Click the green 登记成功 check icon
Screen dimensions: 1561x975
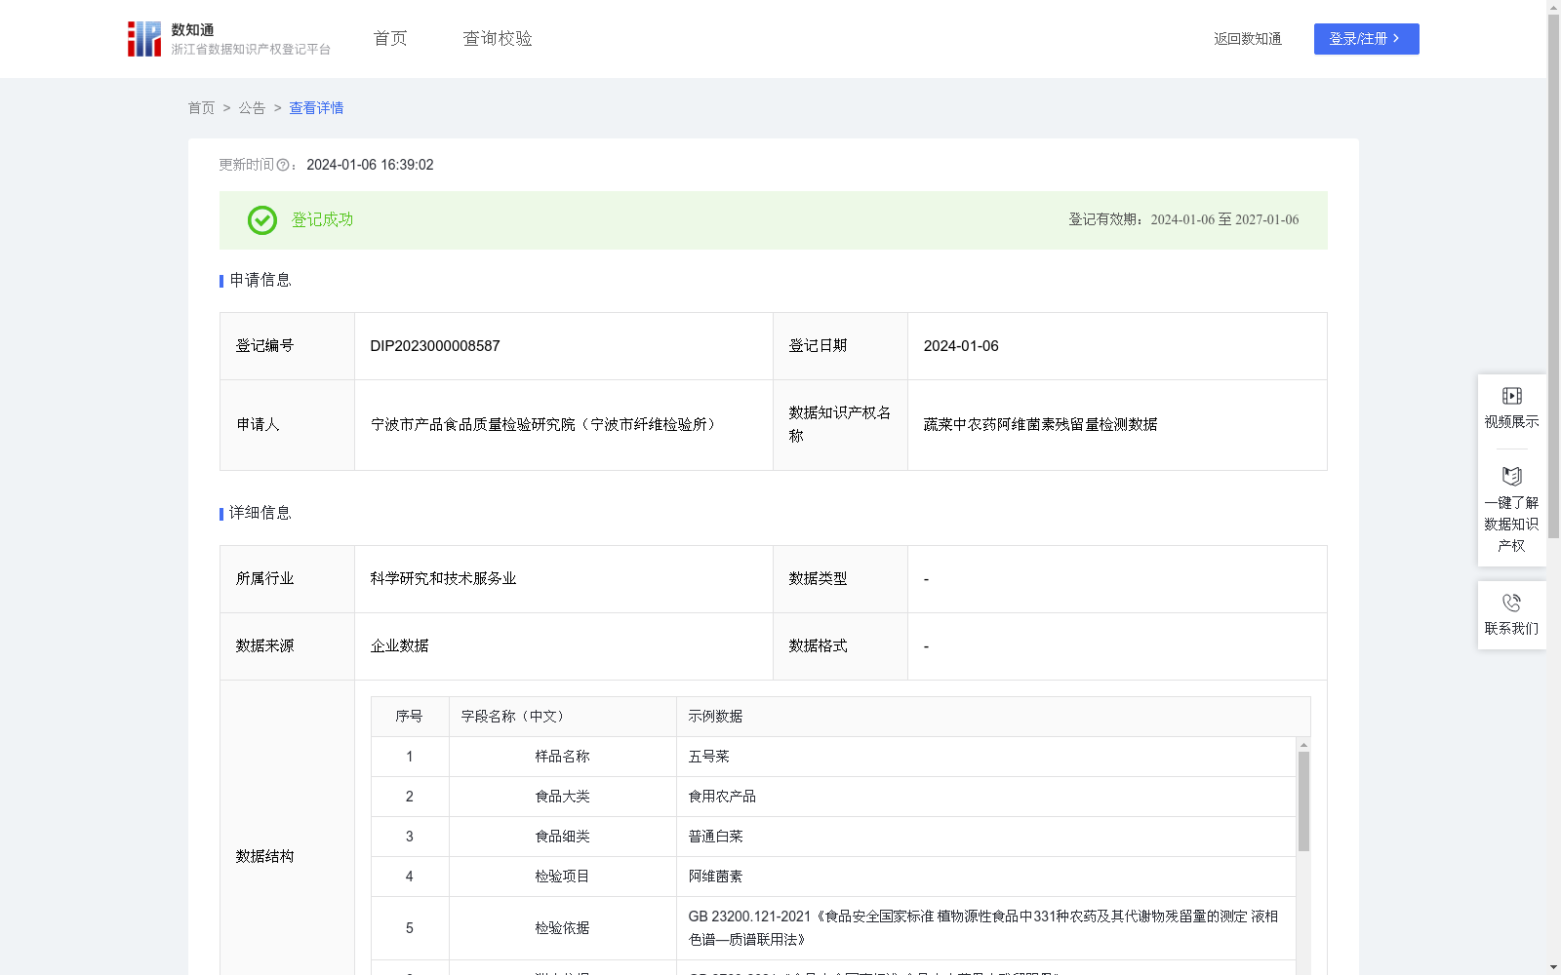[262, 220]
